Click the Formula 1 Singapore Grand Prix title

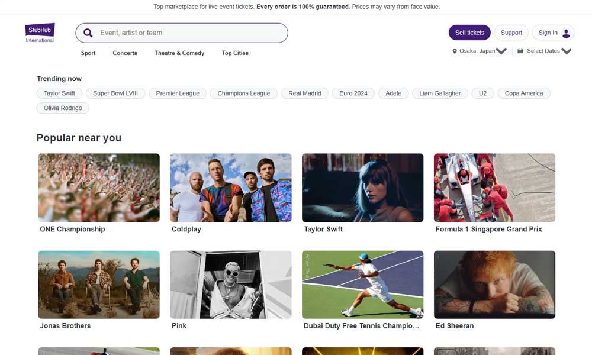point(488,229)
